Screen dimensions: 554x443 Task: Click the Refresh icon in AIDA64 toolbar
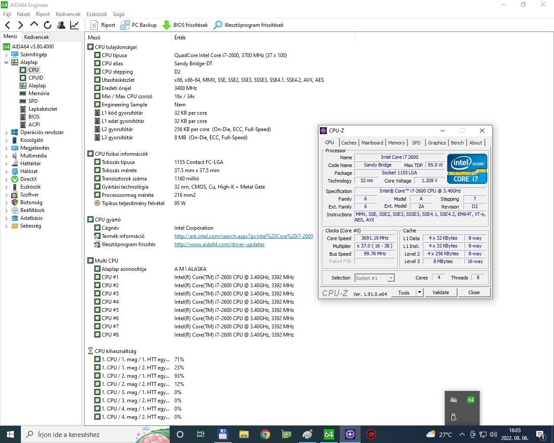click(x=48, y=25)
